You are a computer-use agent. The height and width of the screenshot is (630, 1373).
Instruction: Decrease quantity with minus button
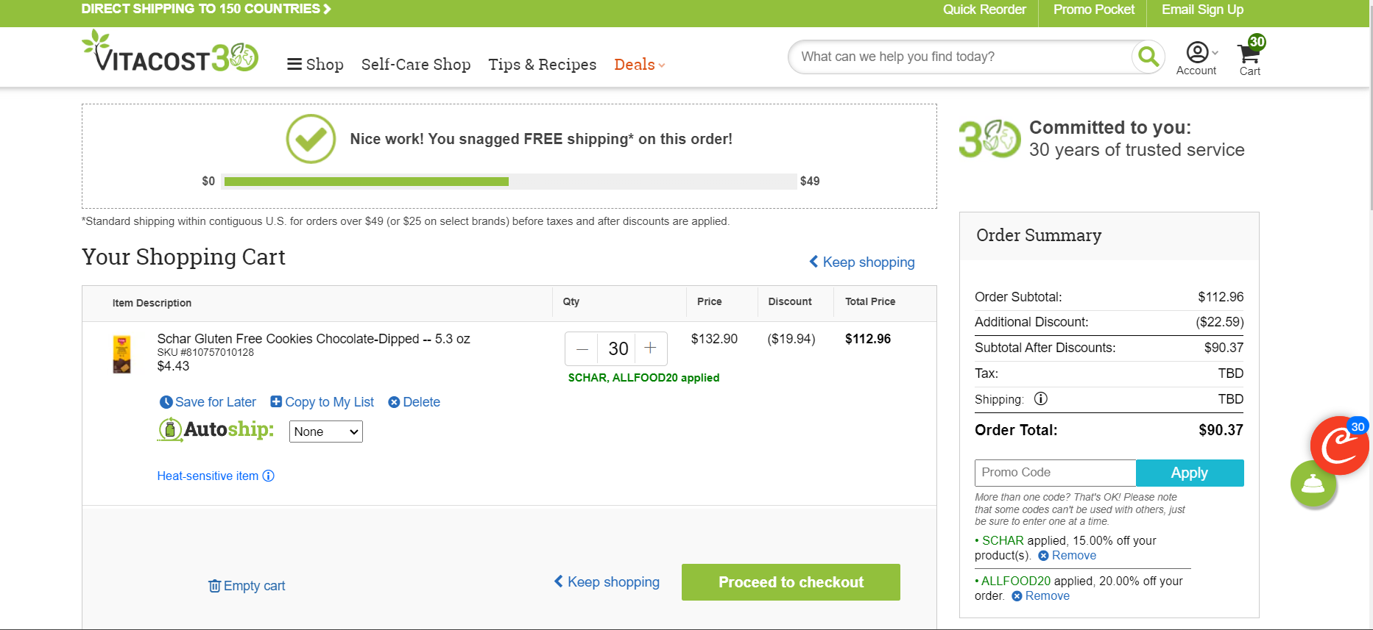(x=582, y=348)
